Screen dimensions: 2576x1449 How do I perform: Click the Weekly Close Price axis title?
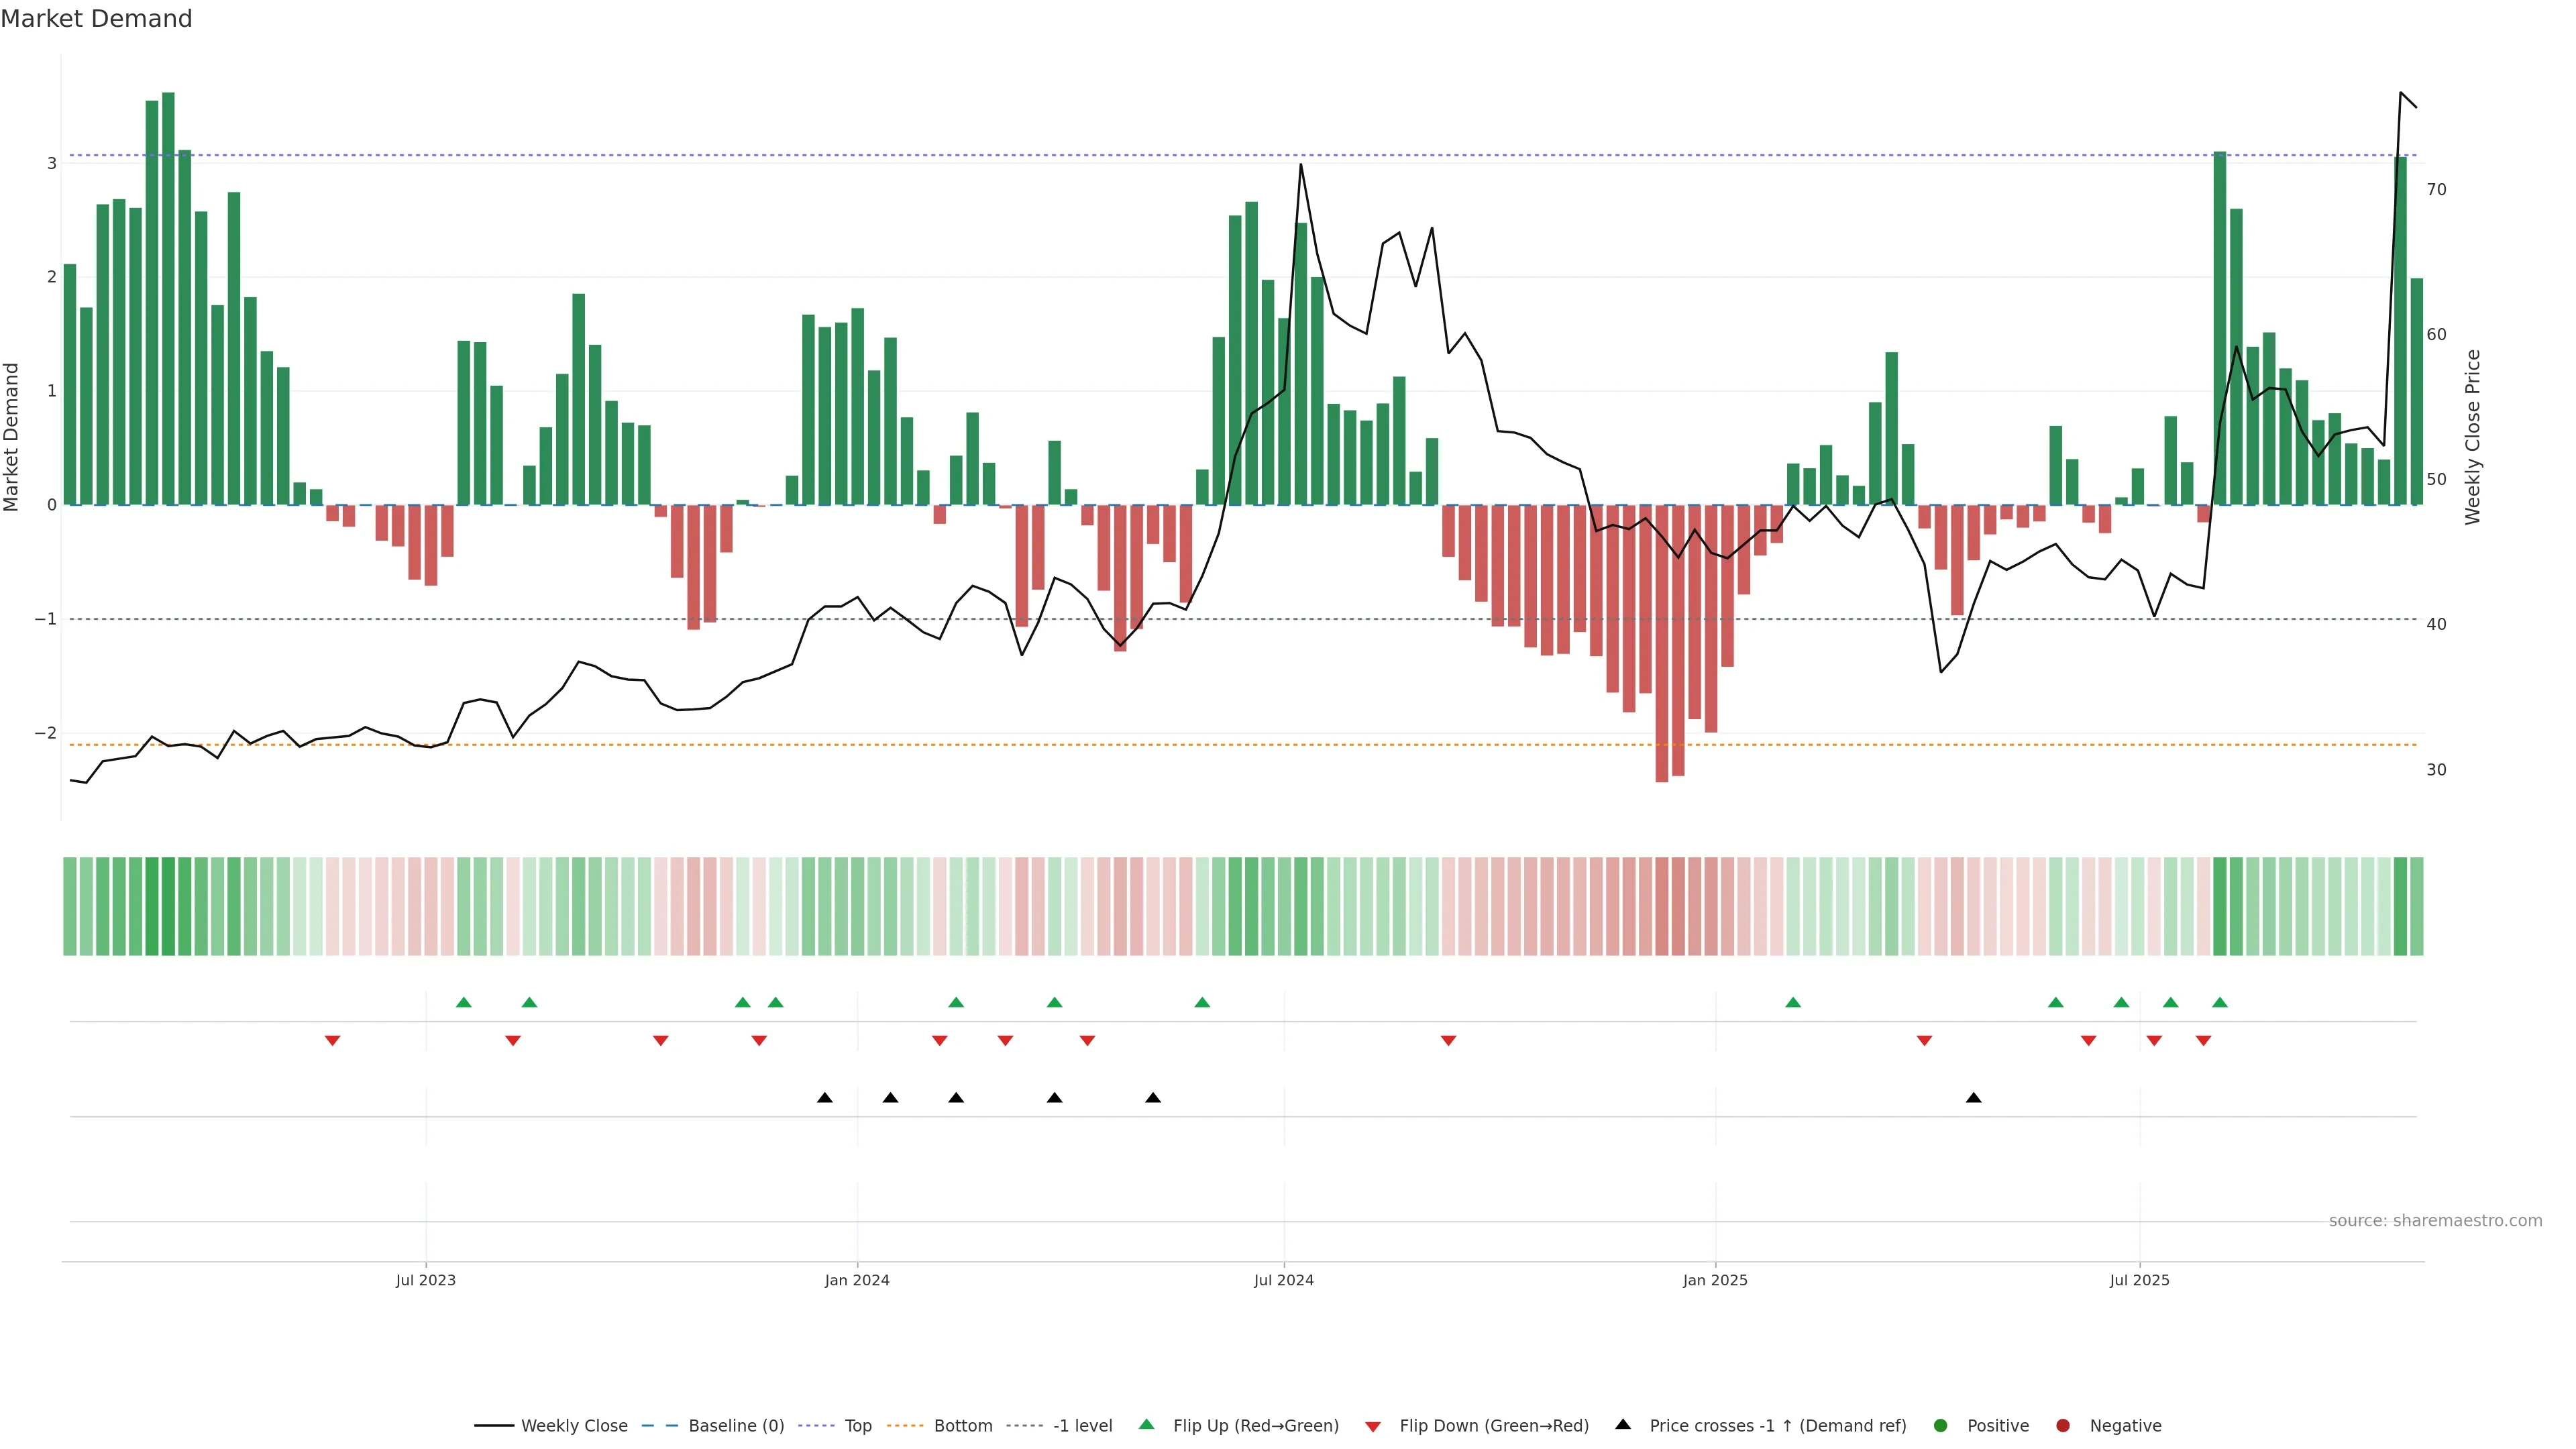pos(2473,437)
